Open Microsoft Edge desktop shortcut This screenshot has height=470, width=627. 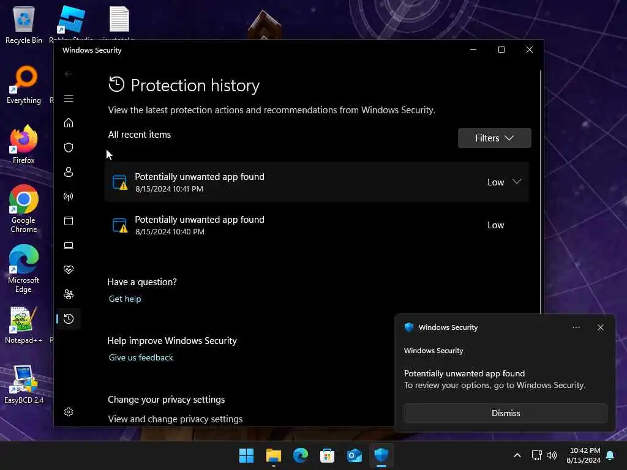(24, 269)
